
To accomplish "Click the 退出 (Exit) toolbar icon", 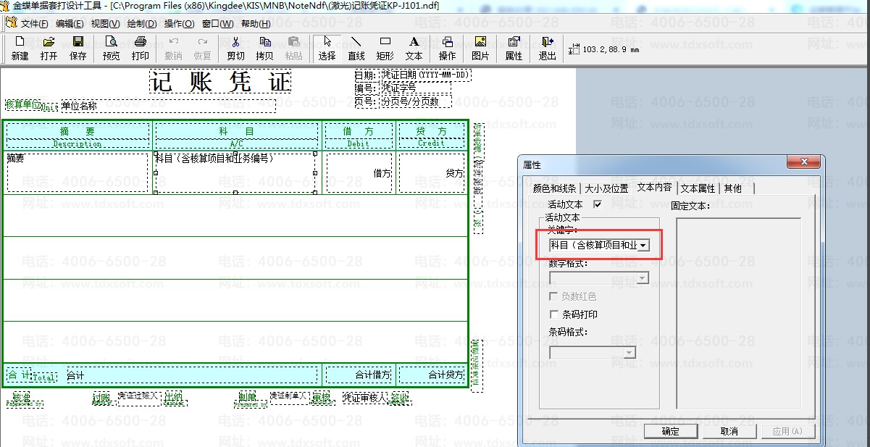I will click(548, 48).
